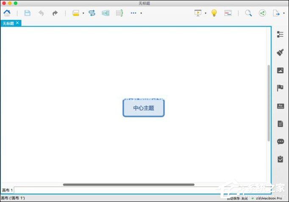Screen dimensions: 289x202
Task: Insert a summary bracket
Action: pyautogui.click(x=119, y=13)
